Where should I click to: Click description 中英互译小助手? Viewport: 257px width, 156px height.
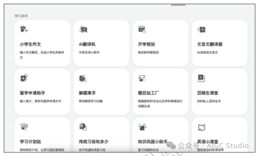click(89, 52)
